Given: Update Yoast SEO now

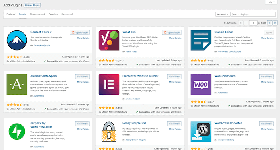Looking at the screenshot, I should (172, 32).
